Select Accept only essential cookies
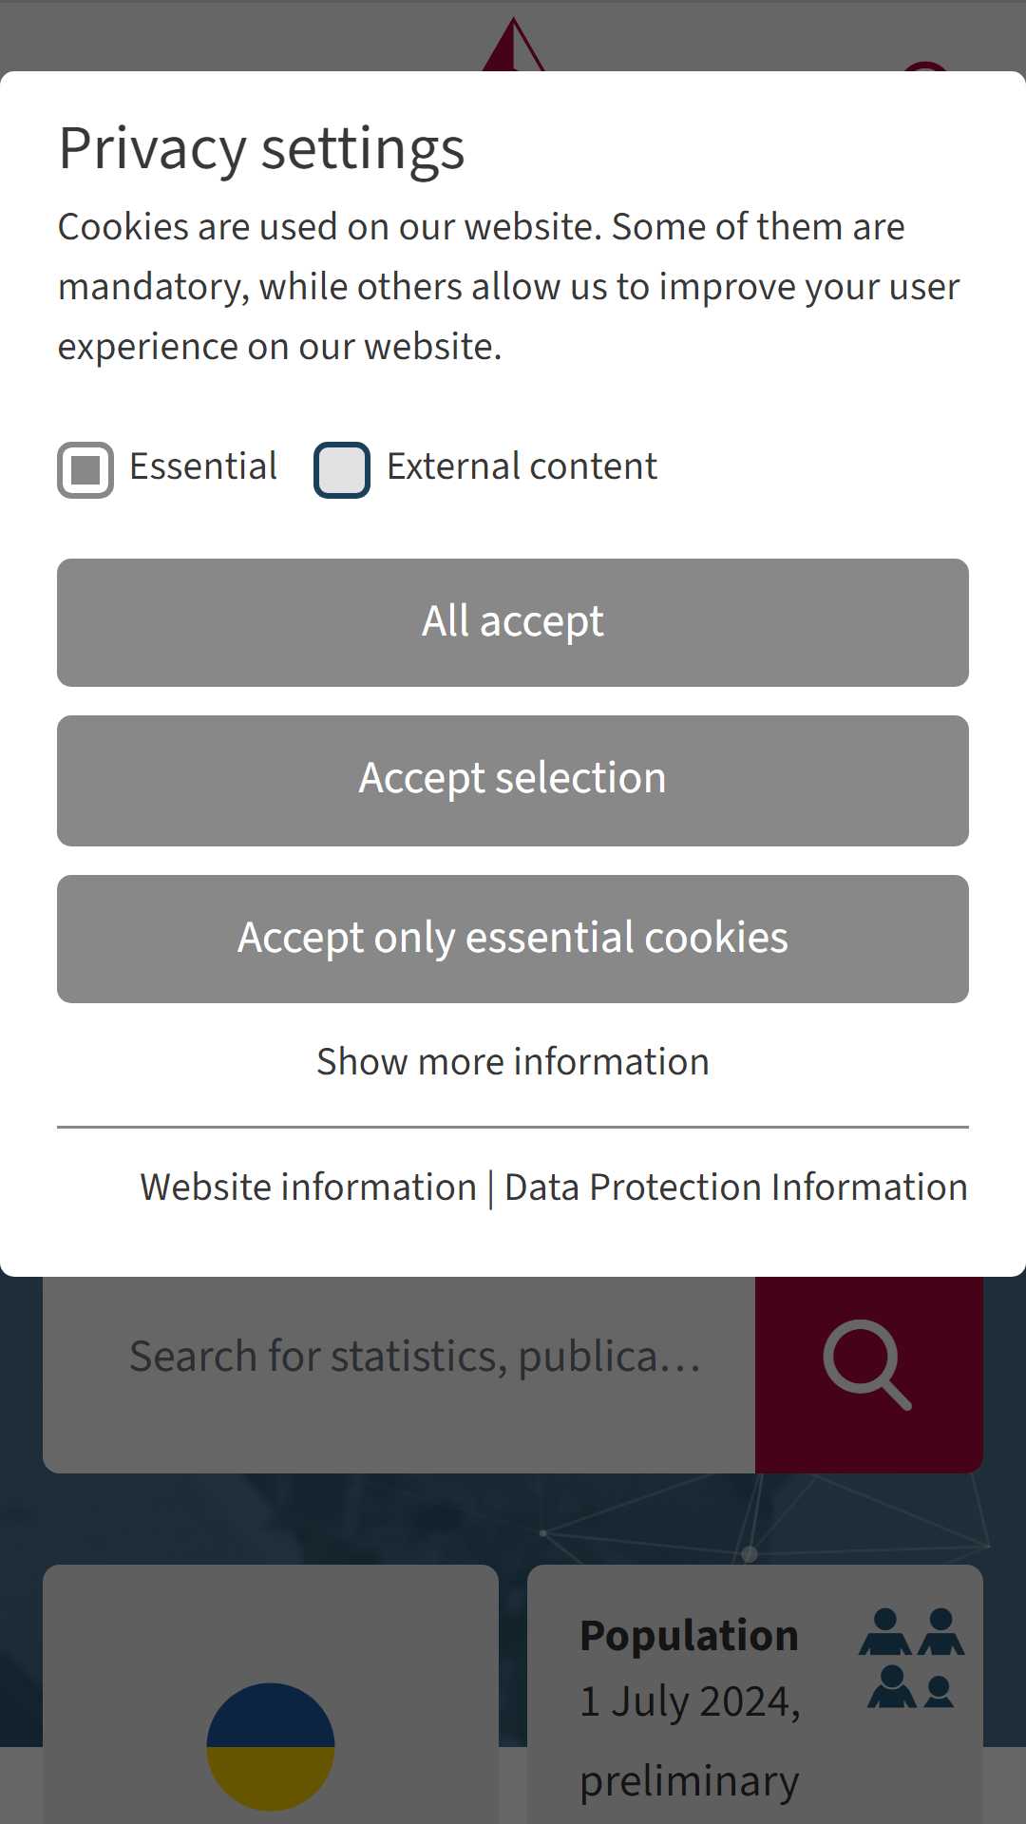This screenshot has height=1824, width=1026. tap(513, 939)
